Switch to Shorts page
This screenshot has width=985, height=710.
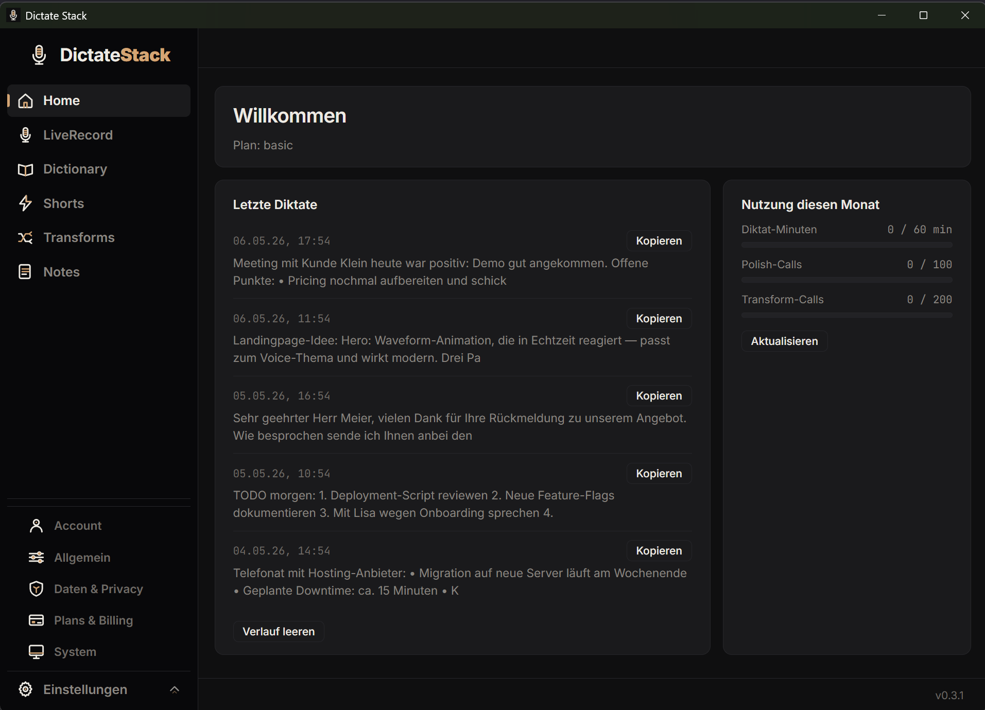pyautogui.click(x=99, y=203)
